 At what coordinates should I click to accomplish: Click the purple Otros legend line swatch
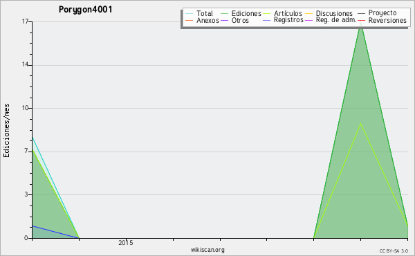(x=224, y=20)
